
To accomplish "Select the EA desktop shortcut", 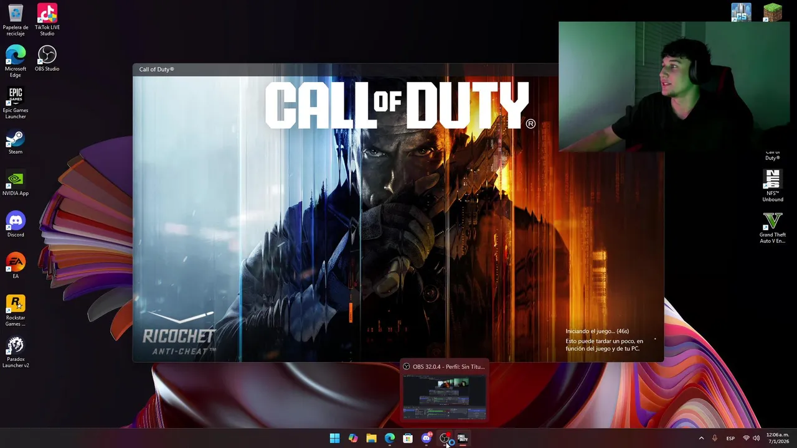I will click(x=16, y=266).
